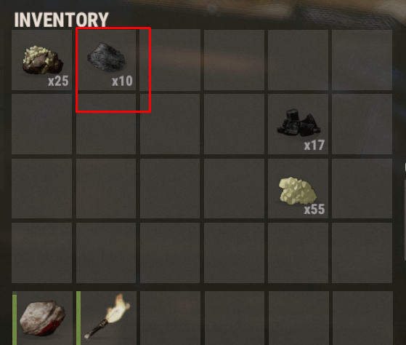Select the sulfur ore stack of 25

pyautogui.click(x=41, y=60)
